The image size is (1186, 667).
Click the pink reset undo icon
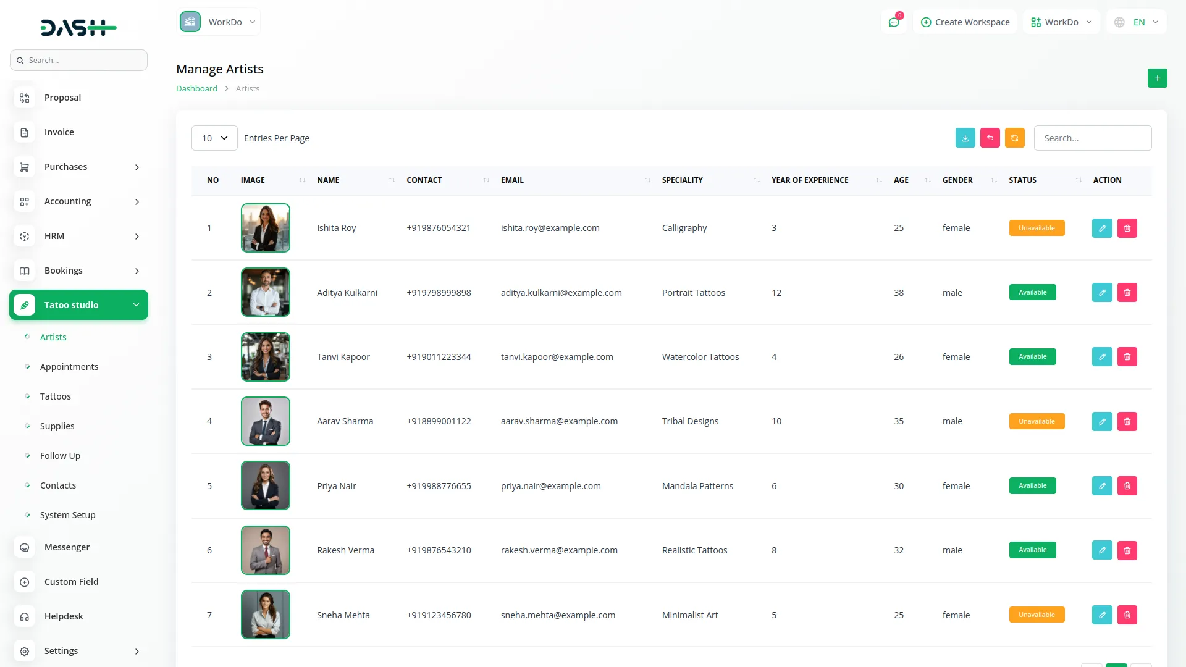pos(990,138)
